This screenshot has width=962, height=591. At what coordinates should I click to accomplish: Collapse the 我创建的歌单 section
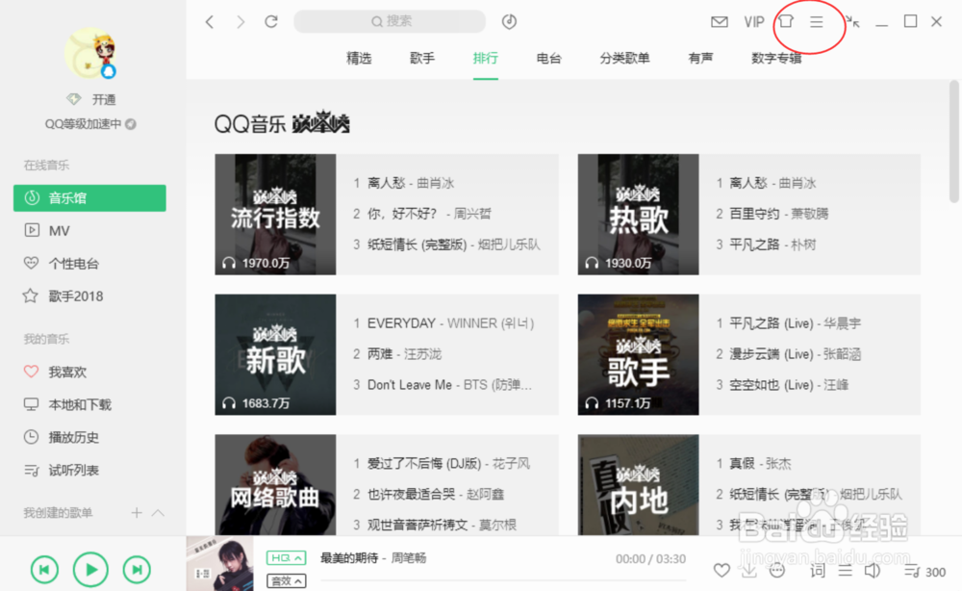pyautogui.click(x=160, y=513)
